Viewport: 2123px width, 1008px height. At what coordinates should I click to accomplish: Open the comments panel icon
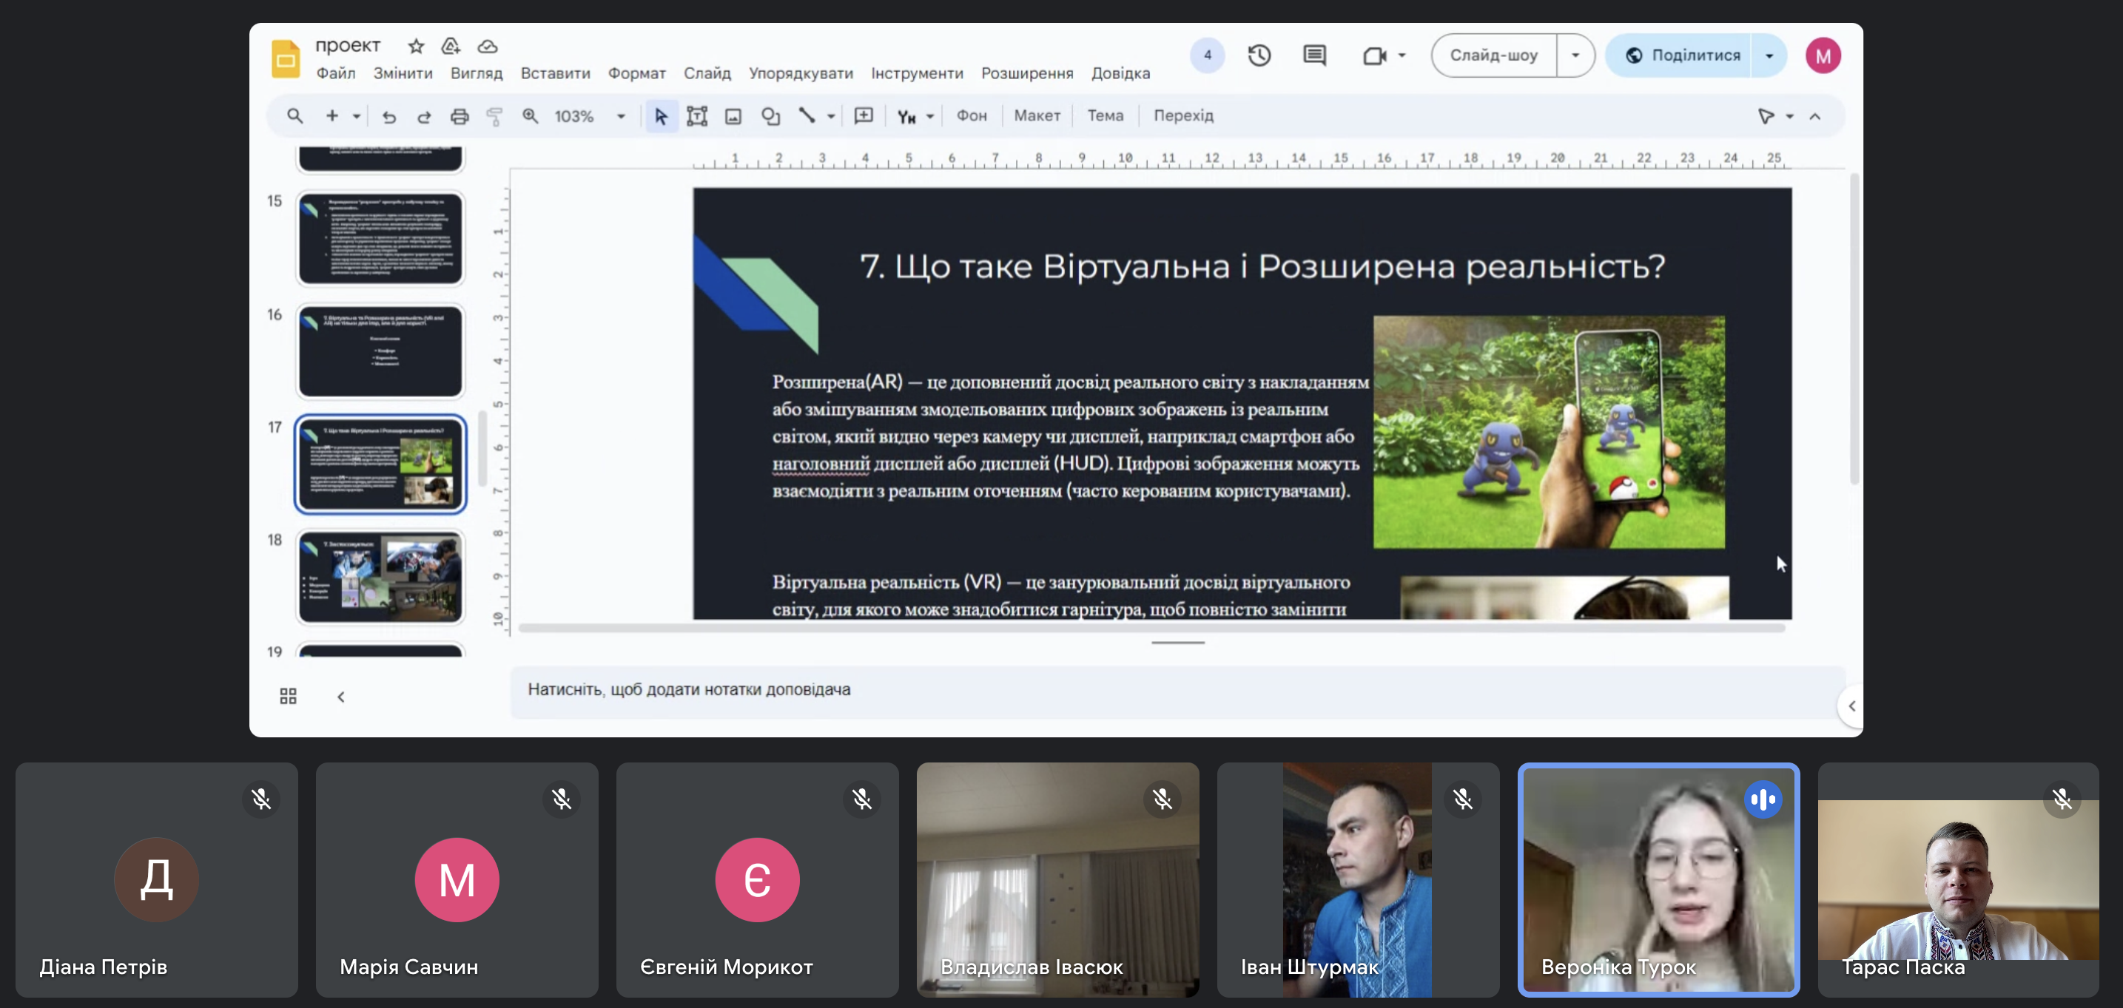(x=1313, y=55)
